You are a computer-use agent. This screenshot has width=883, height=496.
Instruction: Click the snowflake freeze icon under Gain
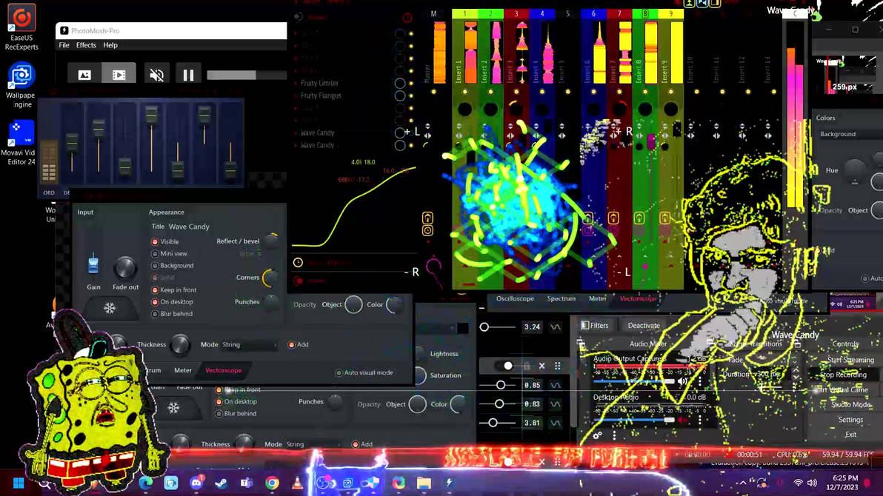tap(109, 308)
